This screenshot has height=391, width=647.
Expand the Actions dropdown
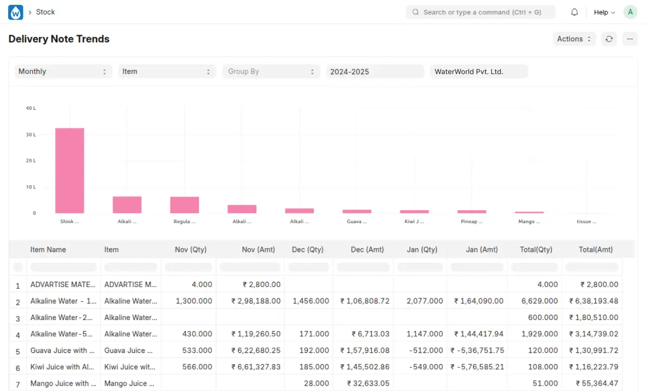coord(574,39)
